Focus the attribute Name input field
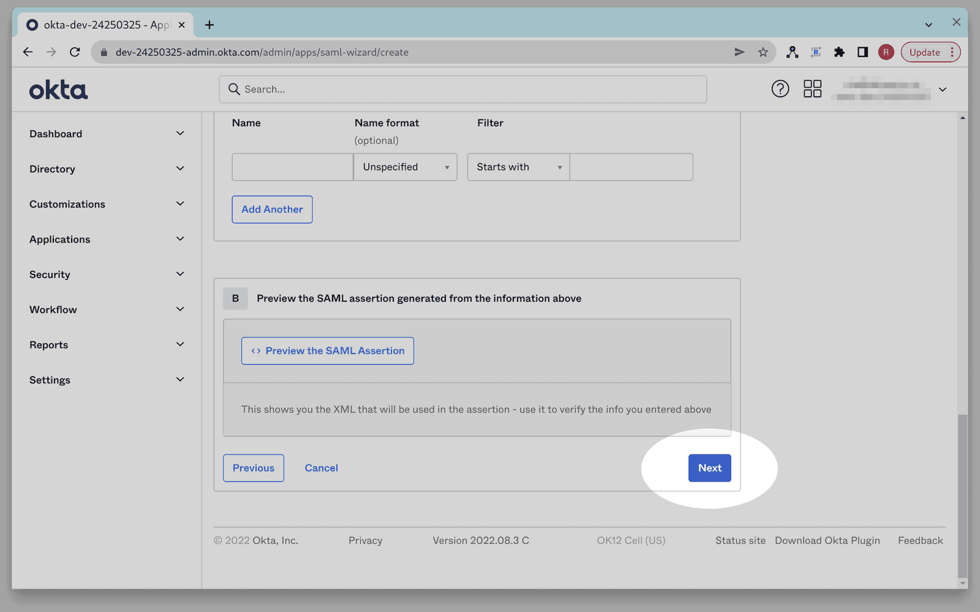Viewport: 980px width, 612px height. tap(293, 167)
